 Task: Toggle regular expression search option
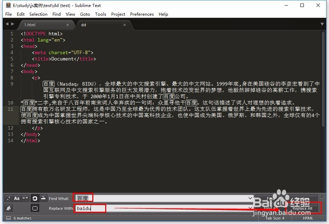(x=8, y=198)
